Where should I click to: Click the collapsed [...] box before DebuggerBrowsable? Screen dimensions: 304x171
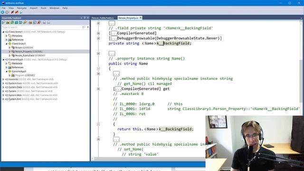tap(114, 38)
